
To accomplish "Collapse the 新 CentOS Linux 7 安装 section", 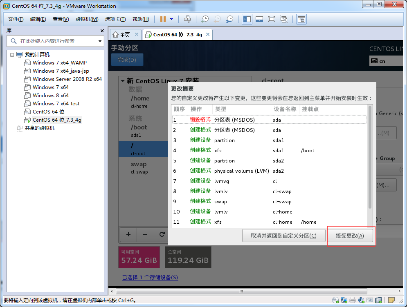I will (123, 81).
